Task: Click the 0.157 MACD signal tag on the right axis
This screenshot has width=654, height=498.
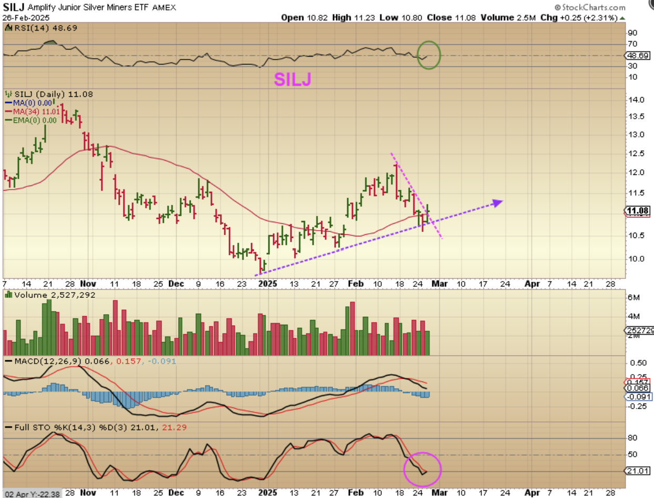Action: [x=637, y=381]
